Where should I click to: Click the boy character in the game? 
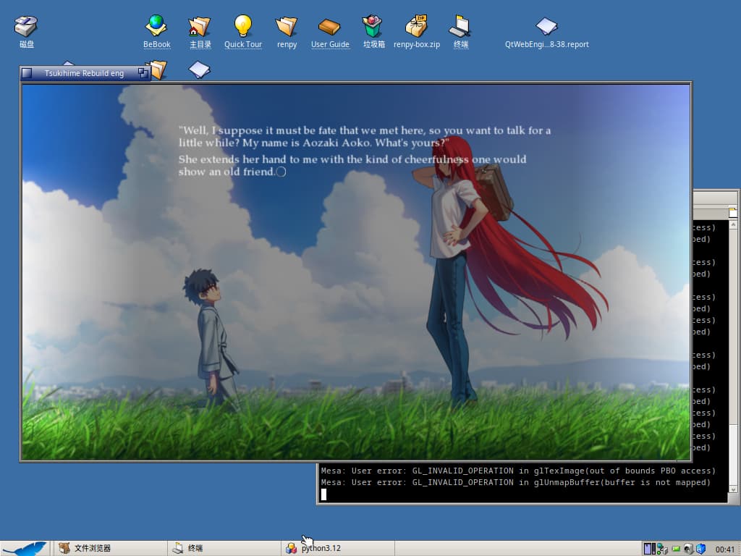211,338
